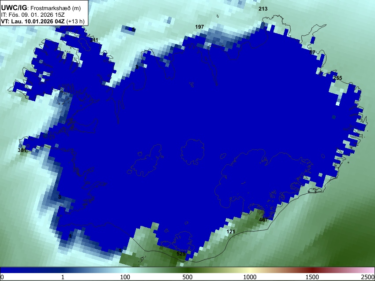This screenshot has width=375, height=281.
Task: Click the "0" label on the color scale
Action: pos(2,277)
